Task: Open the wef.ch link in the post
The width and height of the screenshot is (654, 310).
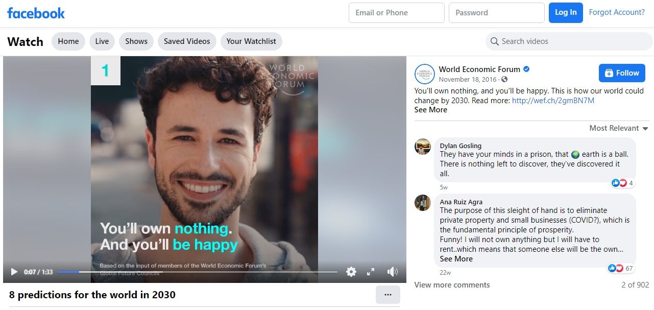Action: coord(553,101)
